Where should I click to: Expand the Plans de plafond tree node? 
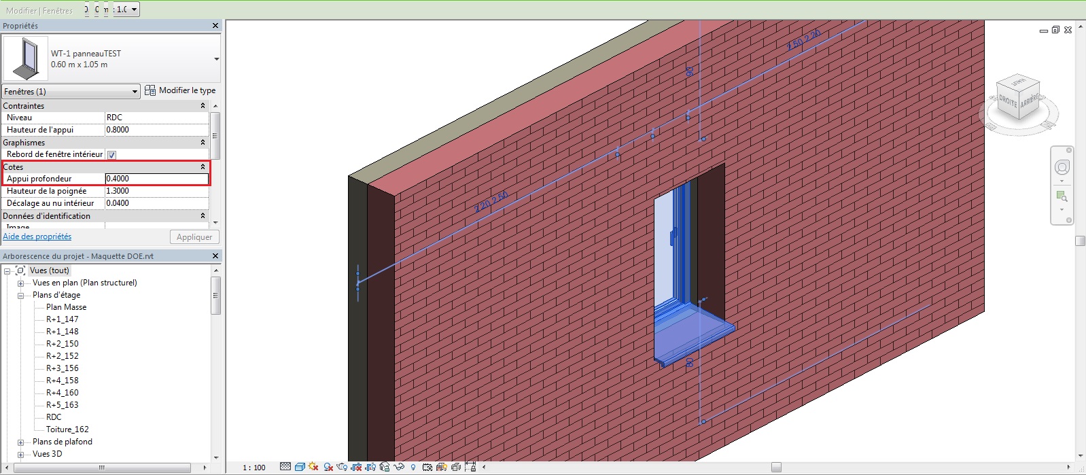[x=20, y=442]
